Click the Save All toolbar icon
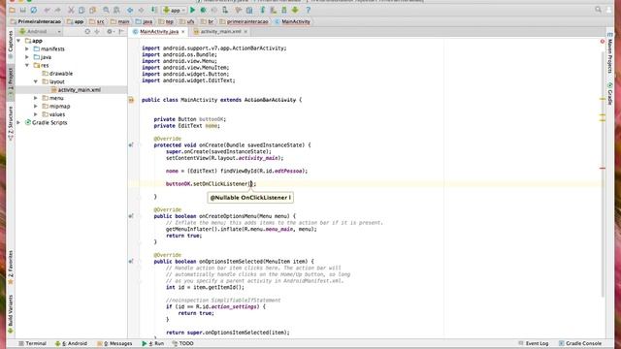The height and width of the screenshot is (349, 621). click(23, 10)
